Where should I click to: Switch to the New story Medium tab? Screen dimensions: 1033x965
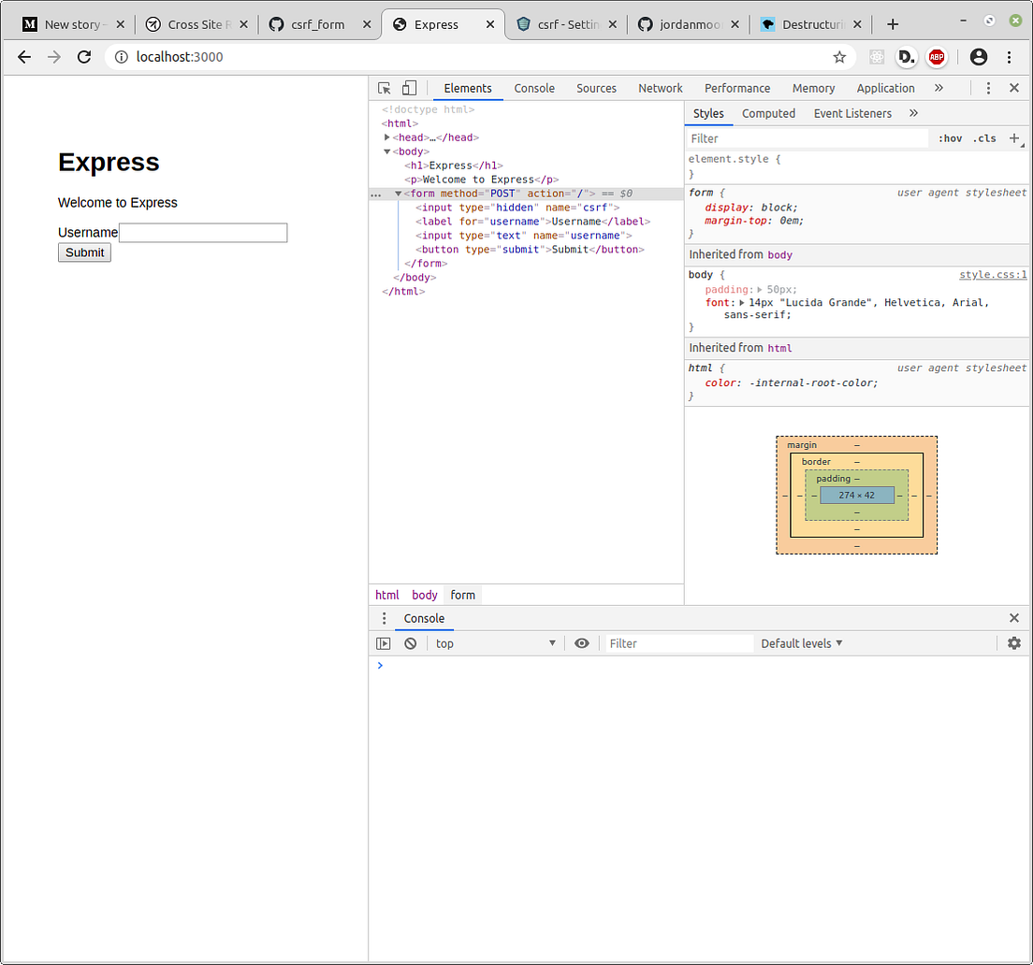coord(73,24)
